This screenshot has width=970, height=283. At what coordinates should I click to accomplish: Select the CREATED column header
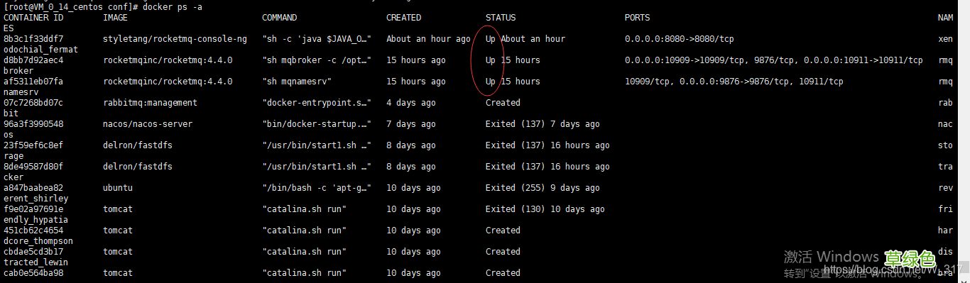click(x=404, y=18)
